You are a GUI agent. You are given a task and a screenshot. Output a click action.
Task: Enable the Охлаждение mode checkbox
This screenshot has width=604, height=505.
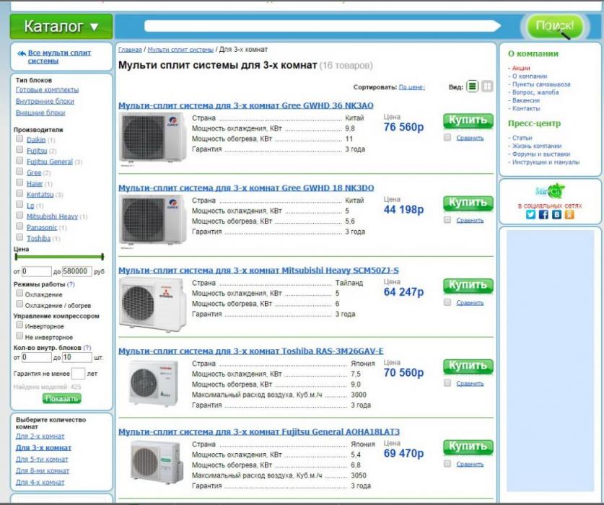click(19, 293)
